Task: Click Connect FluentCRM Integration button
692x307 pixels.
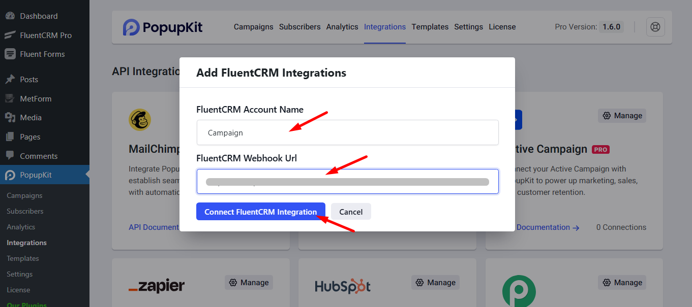Action: tap(260, 212)
